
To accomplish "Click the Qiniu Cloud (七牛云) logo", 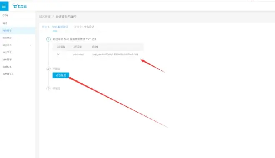I will pyautogui.click(x=20, y=6).
